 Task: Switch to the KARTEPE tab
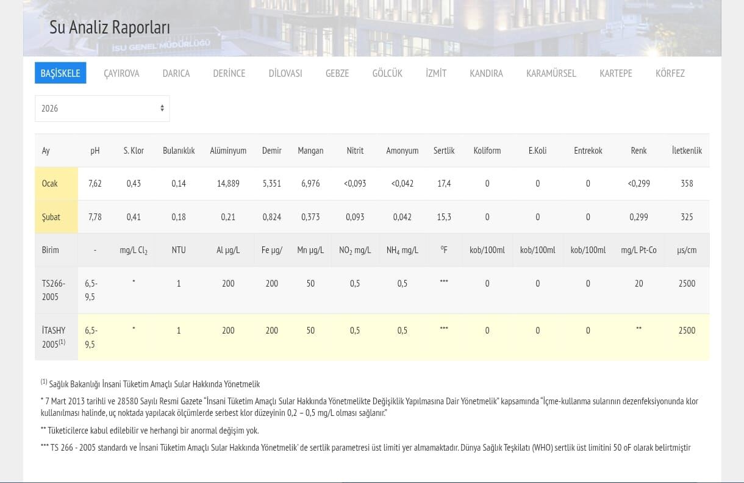[x=615, y=73]
